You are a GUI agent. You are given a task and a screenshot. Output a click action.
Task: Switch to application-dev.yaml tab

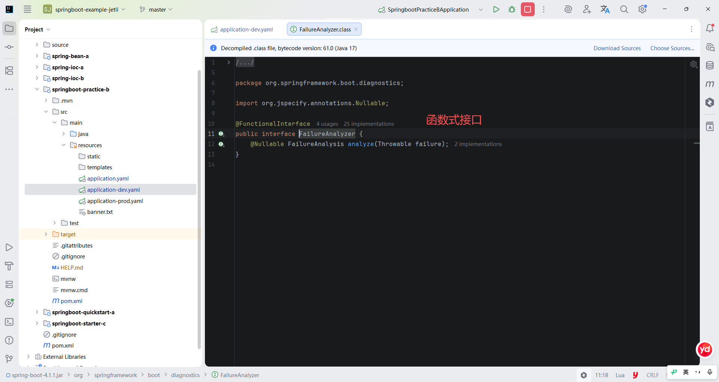(242, 30)
